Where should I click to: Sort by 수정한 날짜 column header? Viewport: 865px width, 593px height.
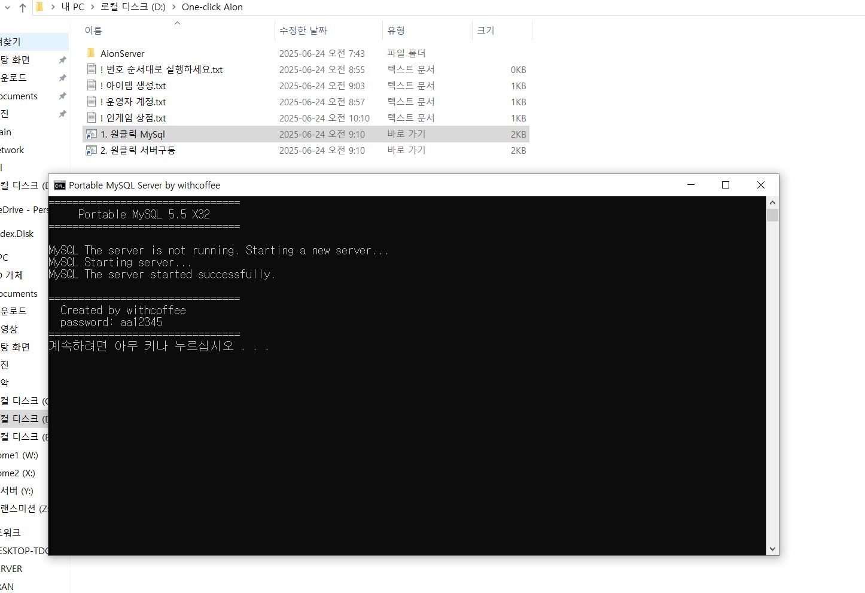[x=303, y=31]
